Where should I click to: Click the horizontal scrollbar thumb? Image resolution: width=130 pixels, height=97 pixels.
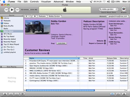pyautogui.click(x=60, y=90)
